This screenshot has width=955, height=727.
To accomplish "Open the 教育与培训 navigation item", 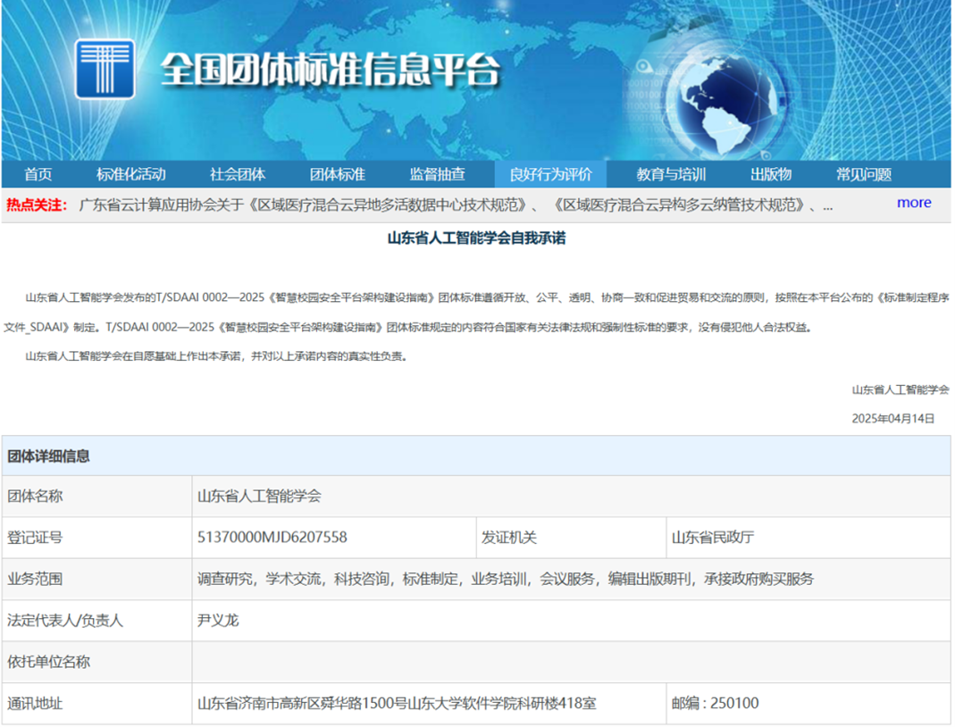I will pos(671,175).
